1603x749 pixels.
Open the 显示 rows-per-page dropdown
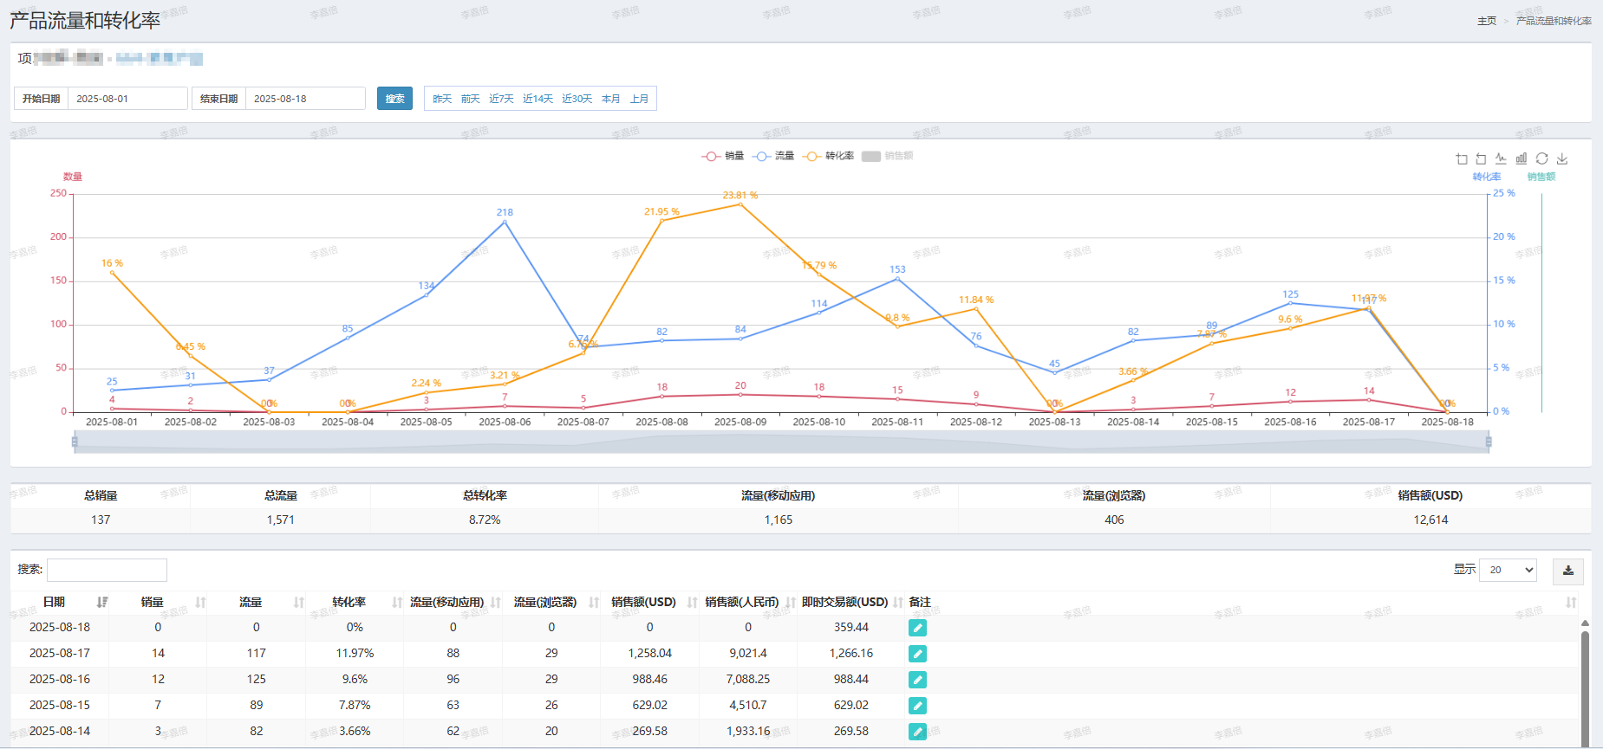click(x=1508, y=570)
